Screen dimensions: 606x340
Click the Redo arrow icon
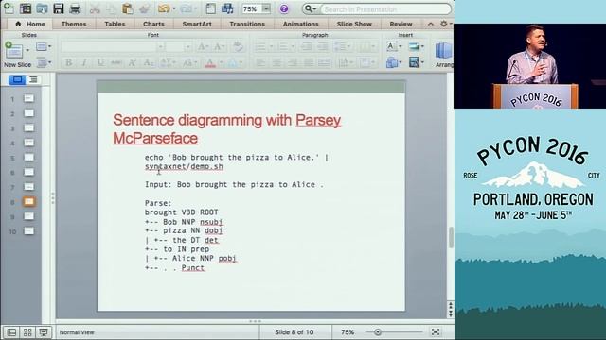point(187,8)
